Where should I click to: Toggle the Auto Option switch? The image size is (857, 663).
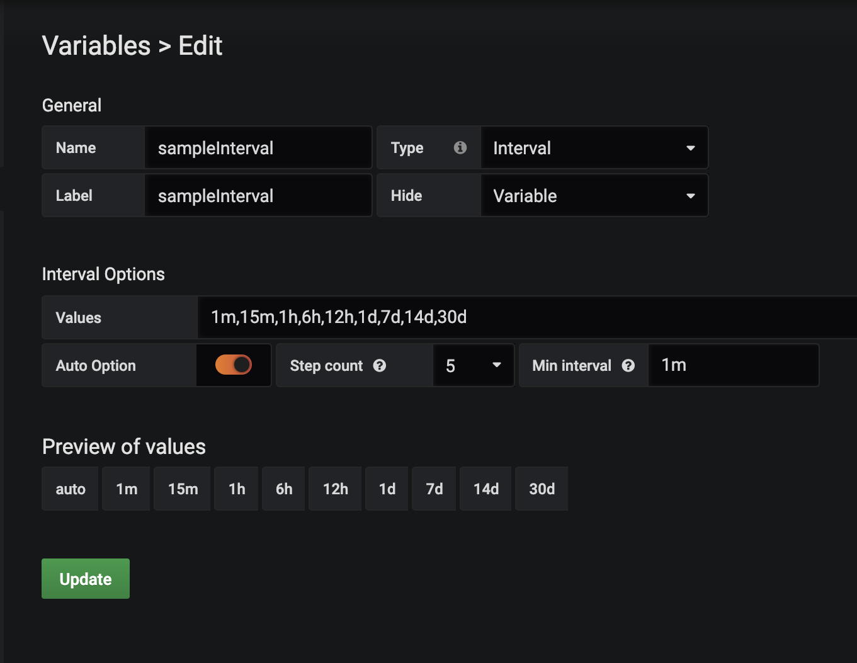click(x=234, y=365)
